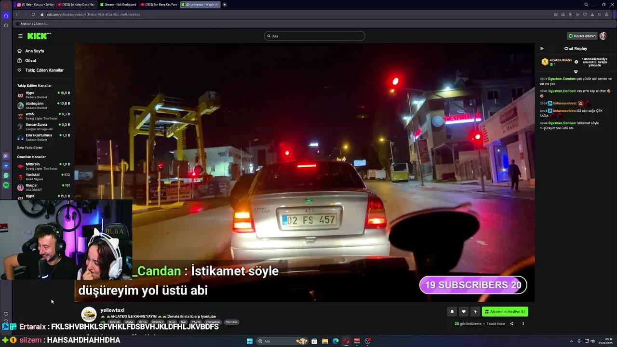This screenshot has width=617, height=347.
Task: Open Ana Sayfa in Kick sidebar
Action: 34,51
